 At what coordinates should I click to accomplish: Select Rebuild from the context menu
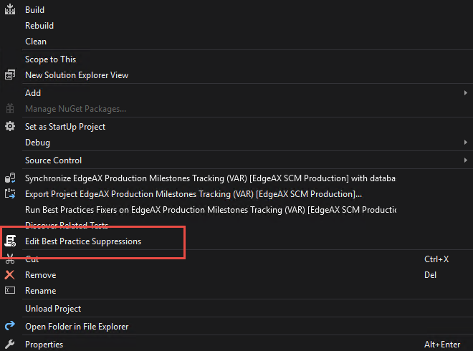[x=39, y=26]
